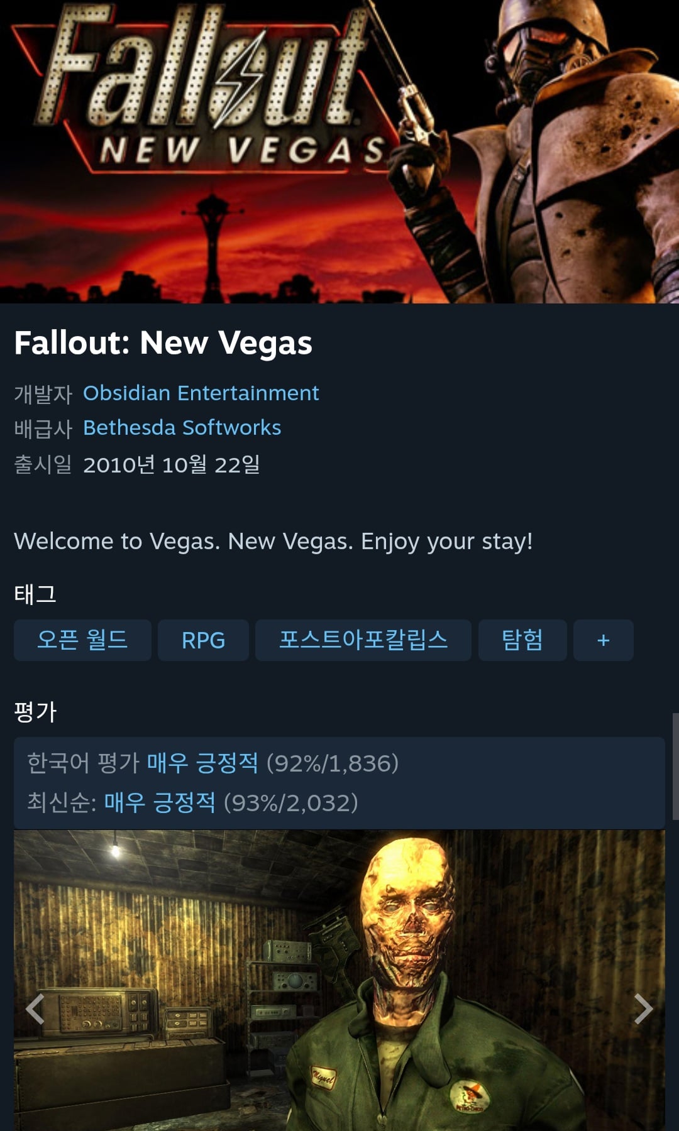The image size is (679, 1131).
Task: Show the next screenshot with right arrow
Action: click(643, 1008)
